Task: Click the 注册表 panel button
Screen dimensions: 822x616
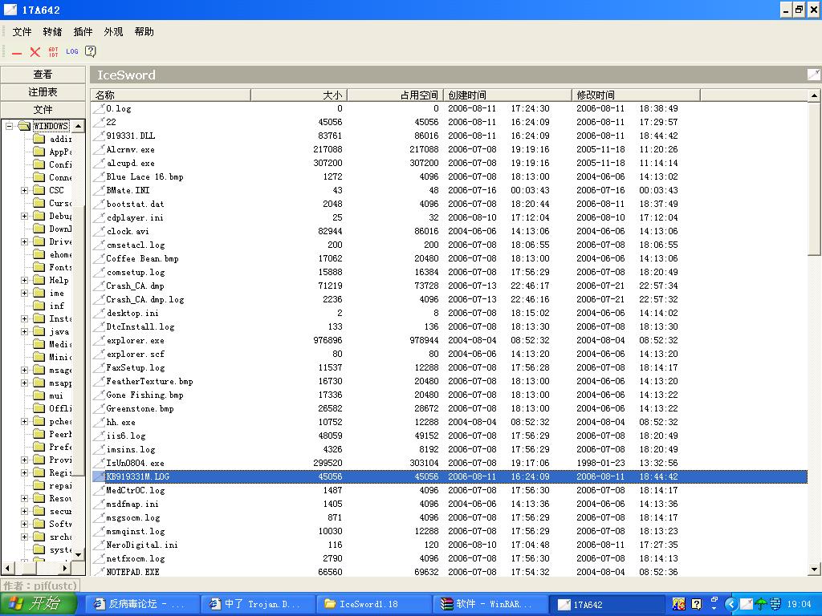Action: pos(43,92)
